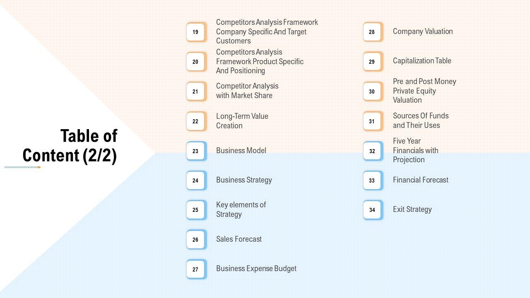Select the number 20 badge
This screenshot has width=530, height=298.
tap(195, 62)
